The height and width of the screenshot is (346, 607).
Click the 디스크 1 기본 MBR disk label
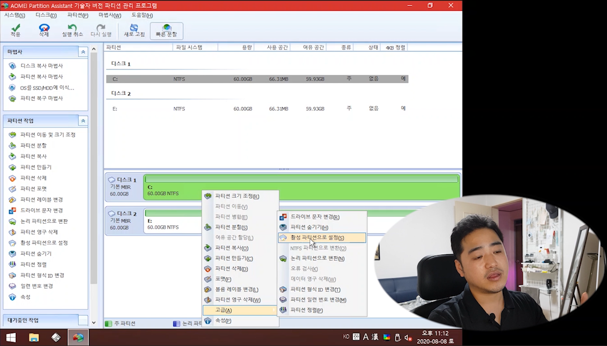pyautogui.click(x=123, y=187)
